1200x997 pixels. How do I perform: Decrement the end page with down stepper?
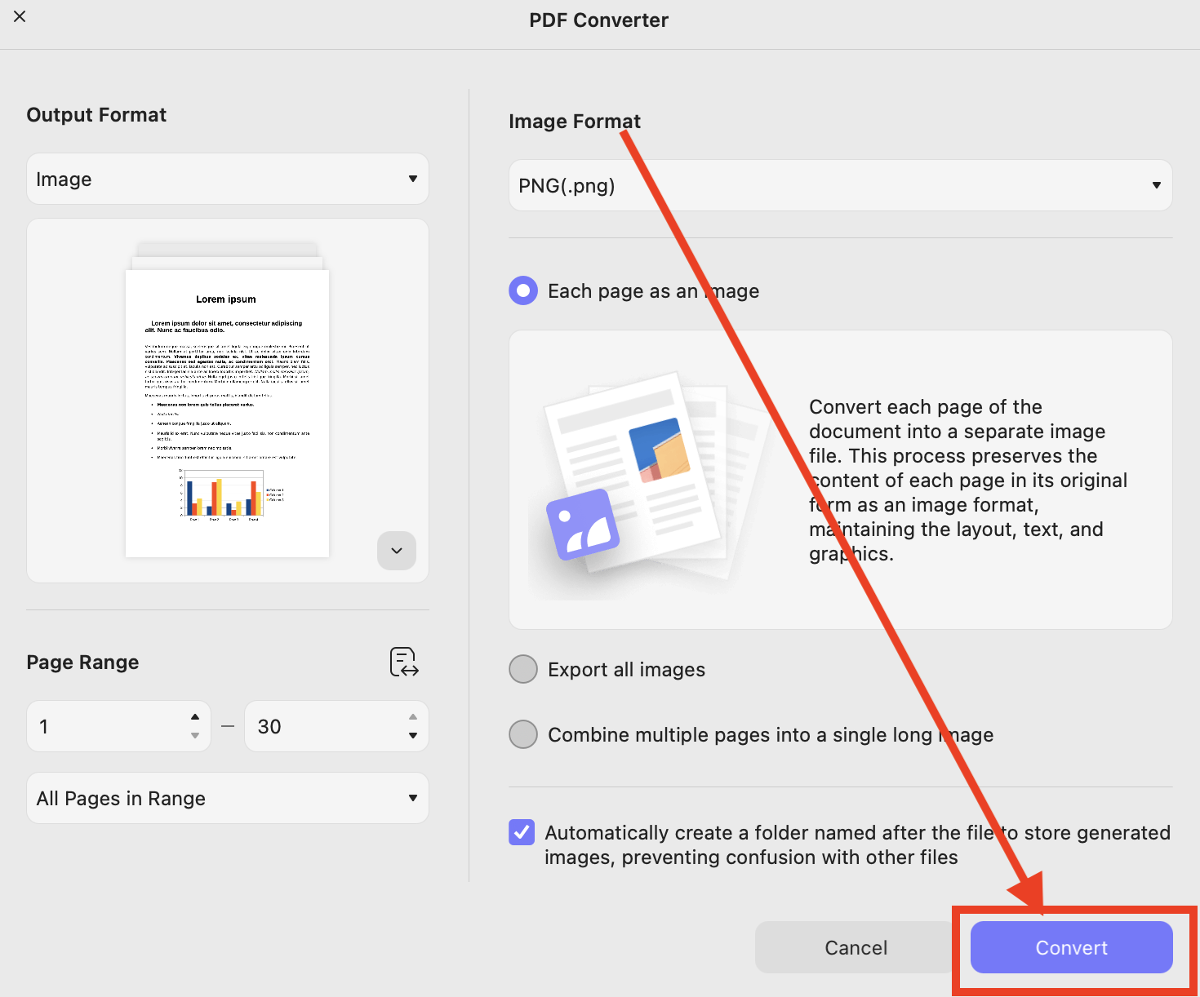pyautogui.click(x=412, y=736)
